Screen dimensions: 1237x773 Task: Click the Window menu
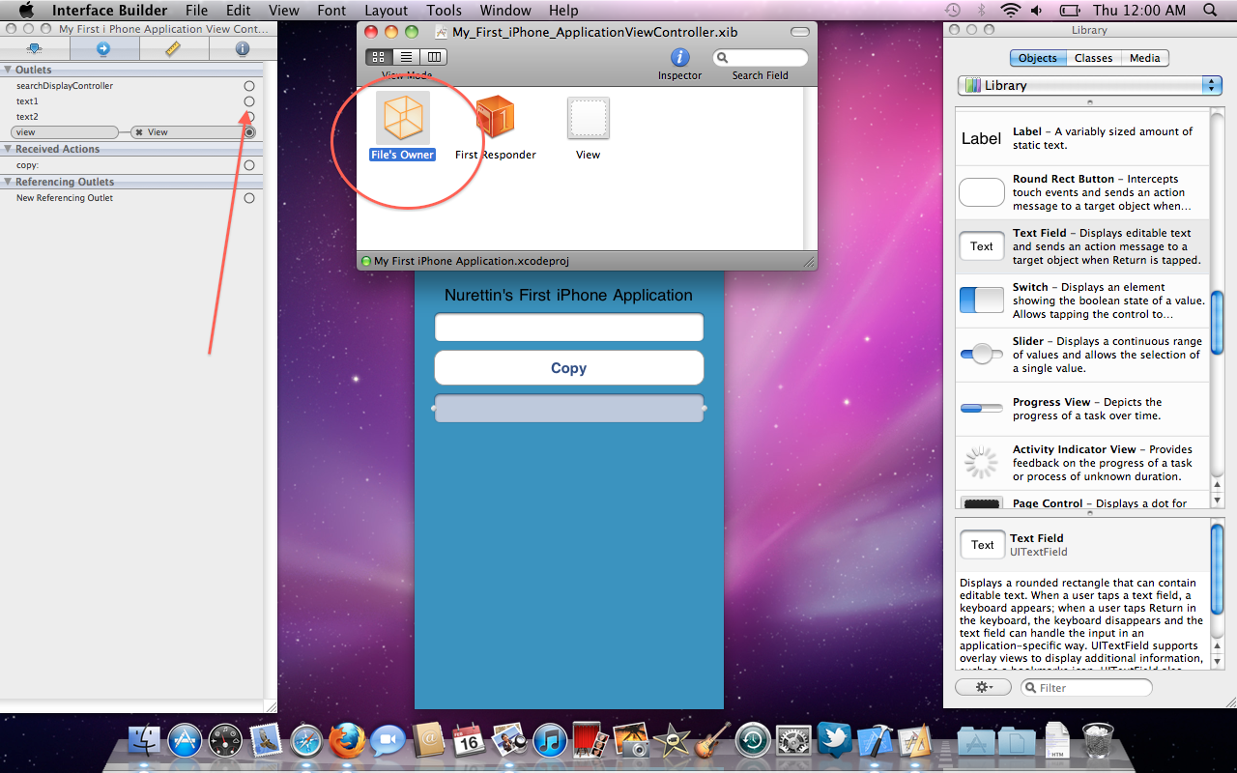[x=505, y=11]
